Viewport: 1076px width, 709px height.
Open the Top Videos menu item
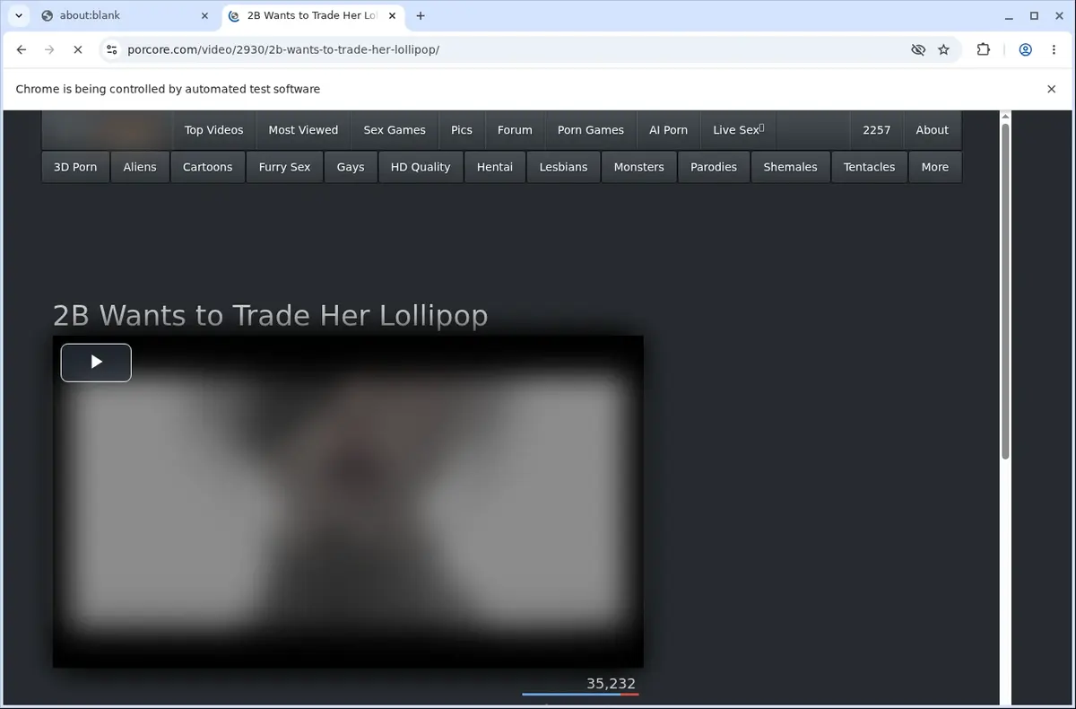[213, 130]
